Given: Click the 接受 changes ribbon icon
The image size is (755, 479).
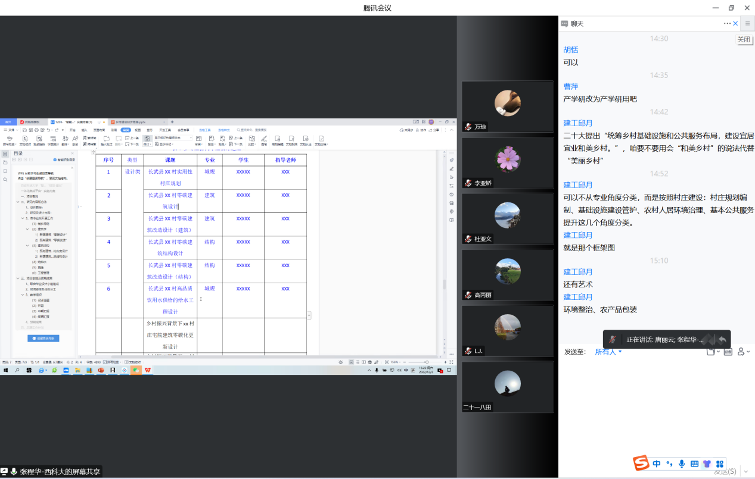Looking at the screenshot, I should click(211, 140).
